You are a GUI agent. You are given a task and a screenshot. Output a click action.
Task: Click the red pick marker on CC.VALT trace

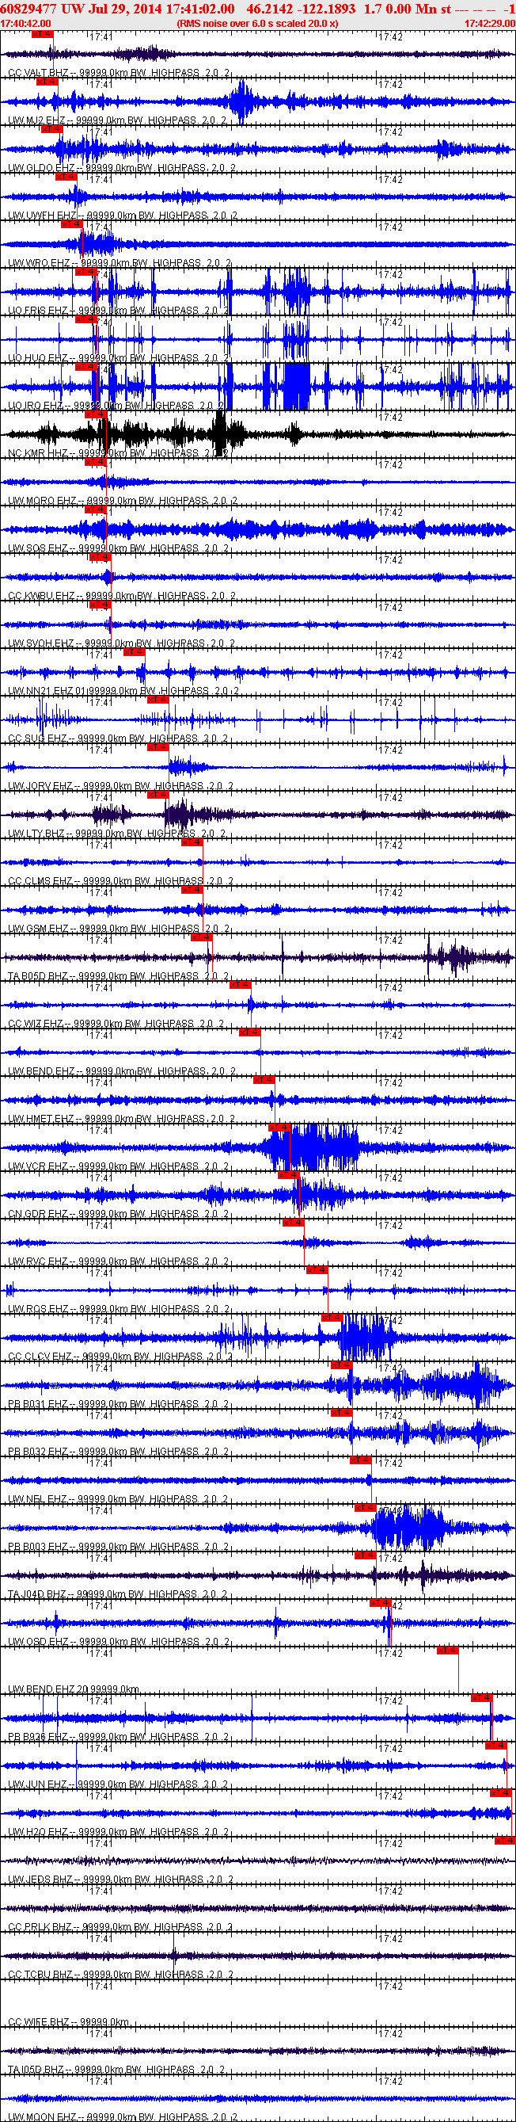pos(42,35)
